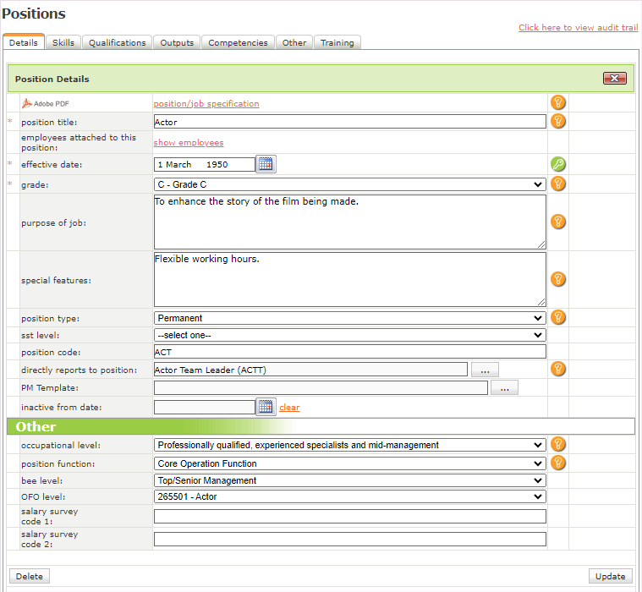Open the position type dropdown
Viewport: 642px width, 592px height.
pyautogui.click(x=349, y=318)
